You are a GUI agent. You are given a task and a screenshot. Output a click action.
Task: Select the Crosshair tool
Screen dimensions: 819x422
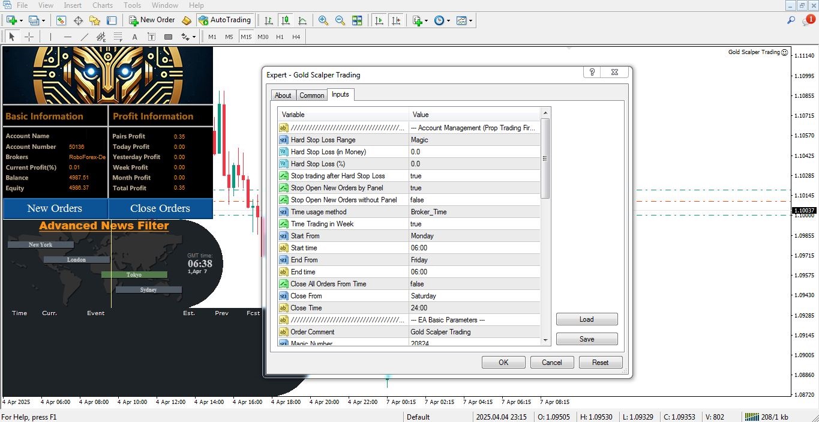(29, 37)
